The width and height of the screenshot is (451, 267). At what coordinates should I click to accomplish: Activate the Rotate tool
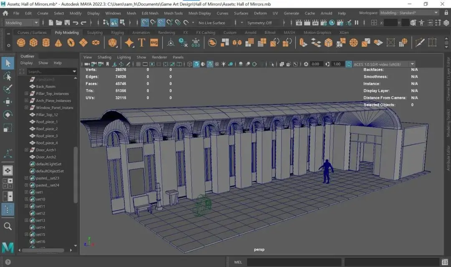click(x=8, y=115)
